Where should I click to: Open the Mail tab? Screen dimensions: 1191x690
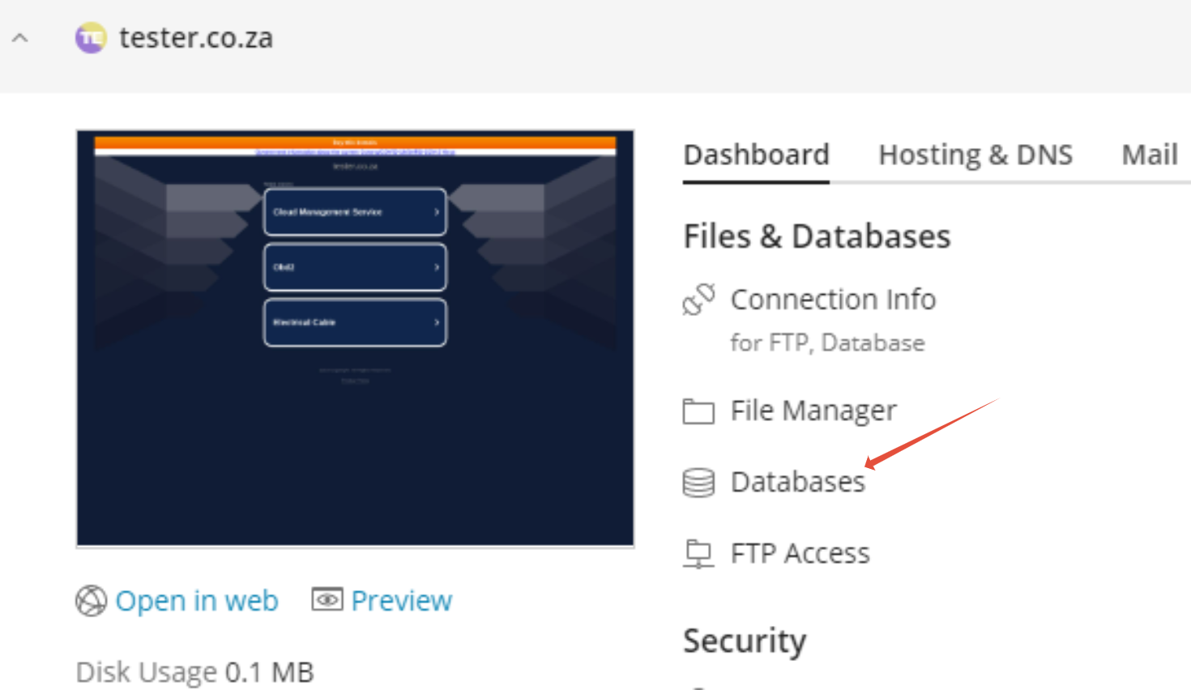tap(1149, 154)
